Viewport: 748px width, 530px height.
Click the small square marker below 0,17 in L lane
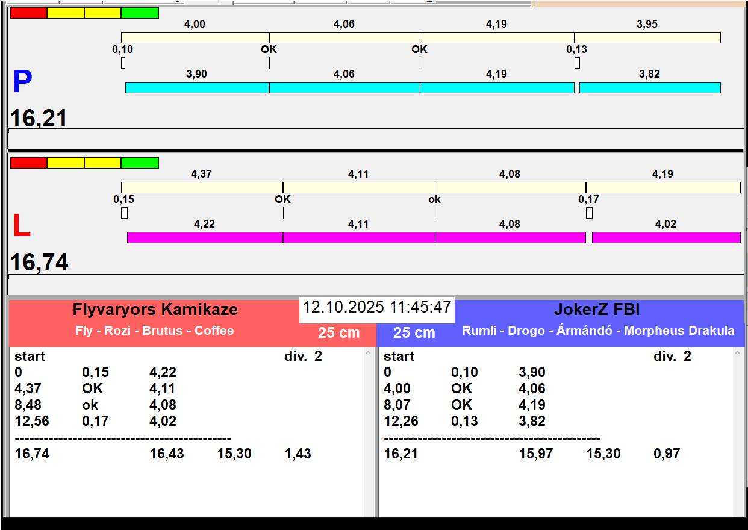(x=589, y=213)
